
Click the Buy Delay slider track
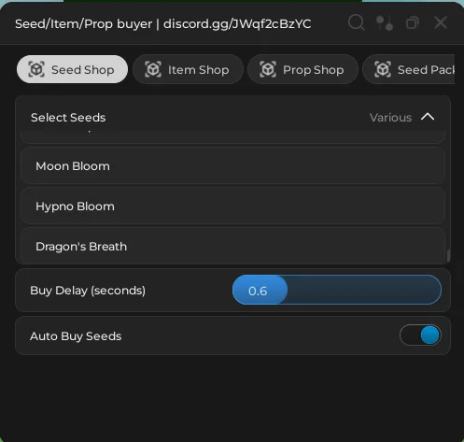pyautogui.click(x=337, y=290)
